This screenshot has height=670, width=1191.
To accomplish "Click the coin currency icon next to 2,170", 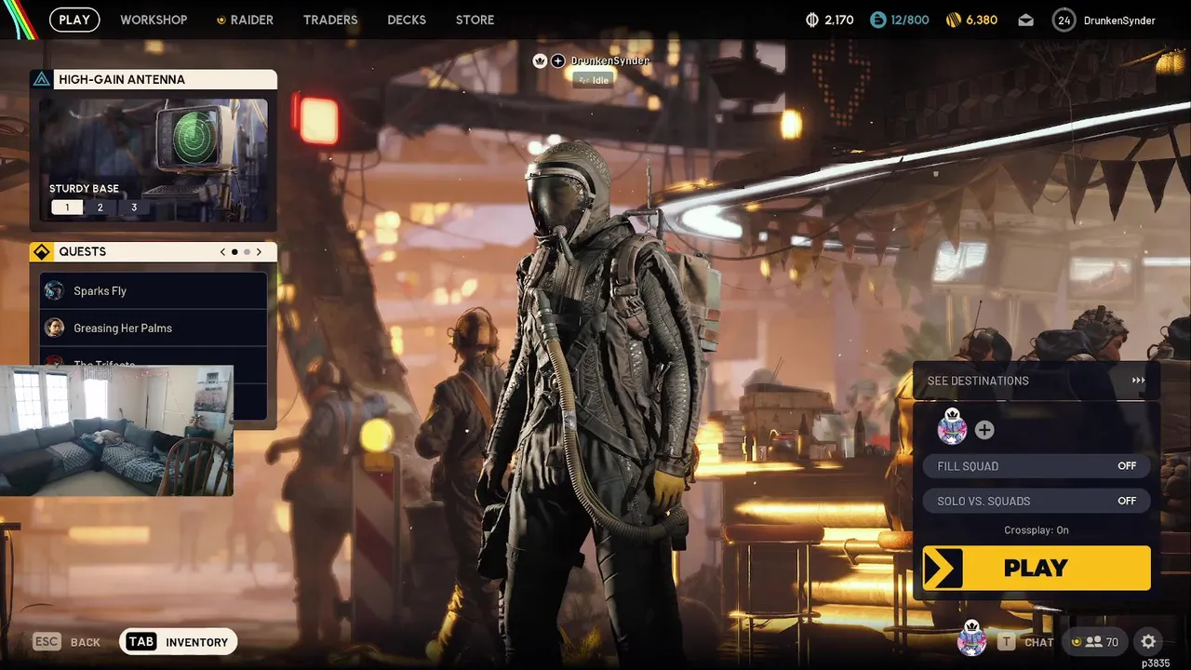I will coord(811,20).
